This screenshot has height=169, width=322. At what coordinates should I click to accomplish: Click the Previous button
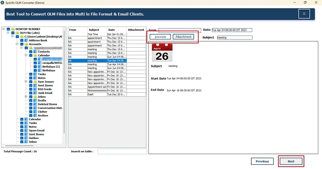click(x=262, y=161)
